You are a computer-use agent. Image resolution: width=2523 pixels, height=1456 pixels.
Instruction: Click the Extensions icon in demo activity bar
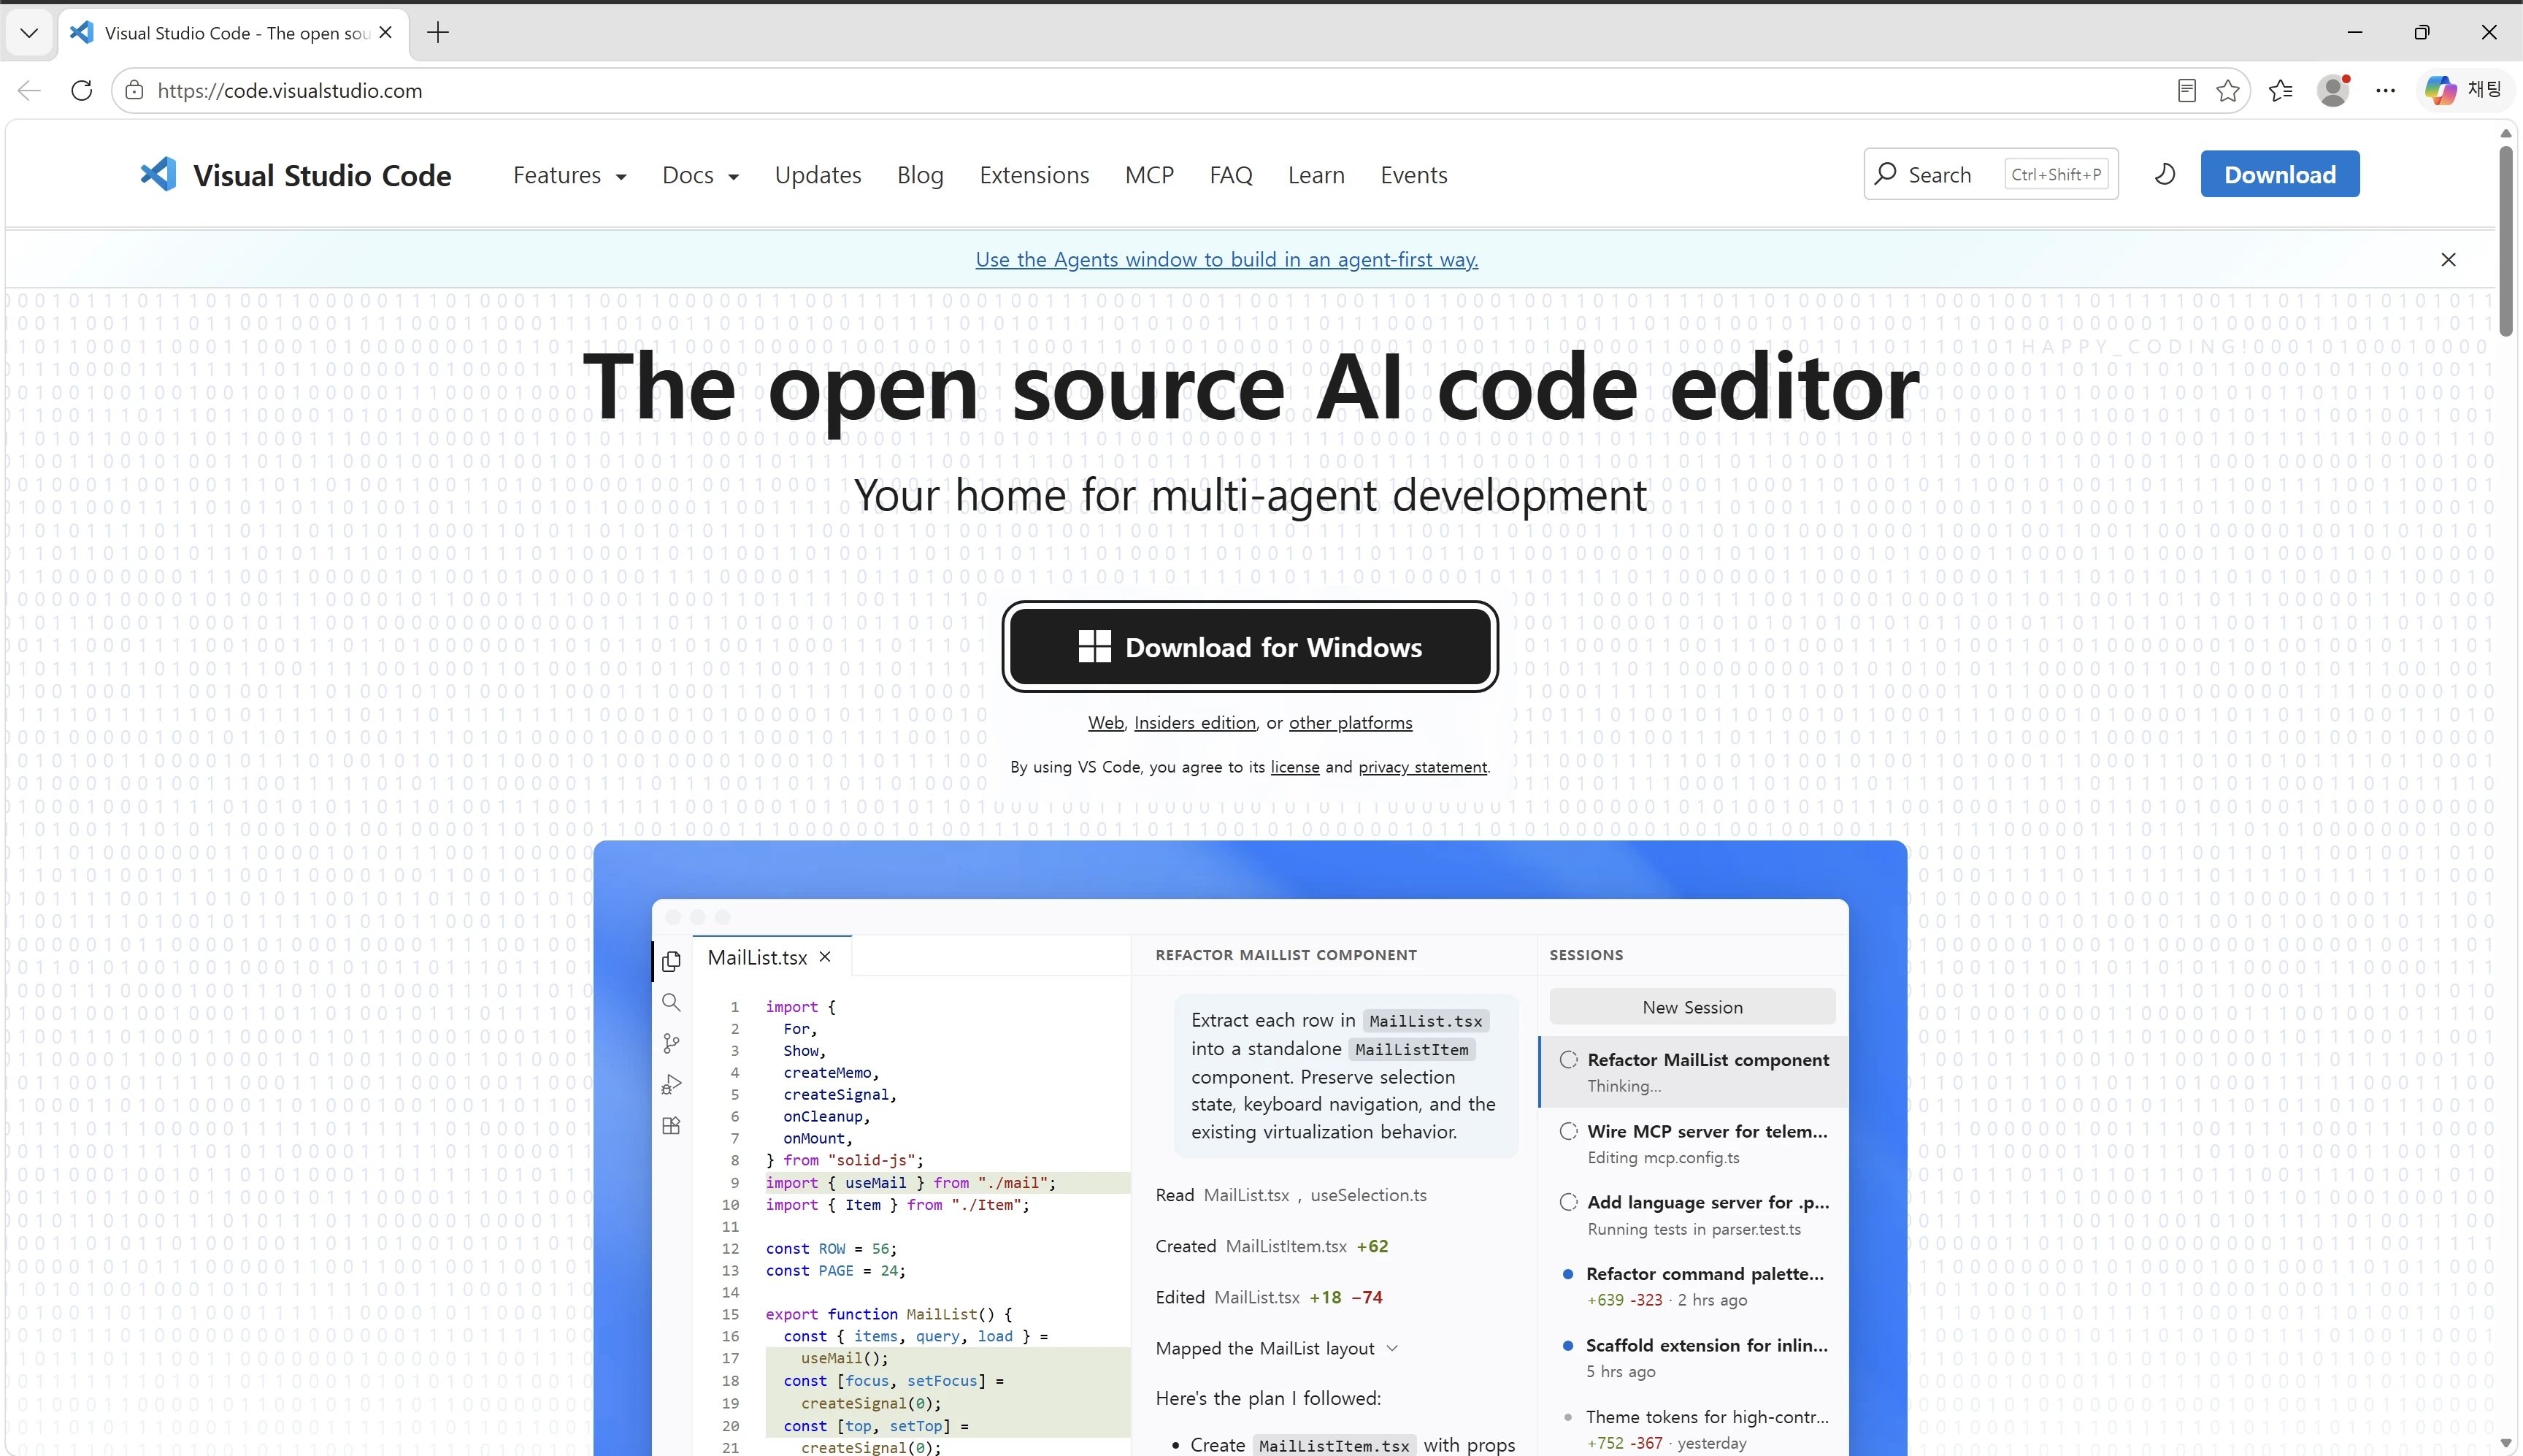(672, 1126)
